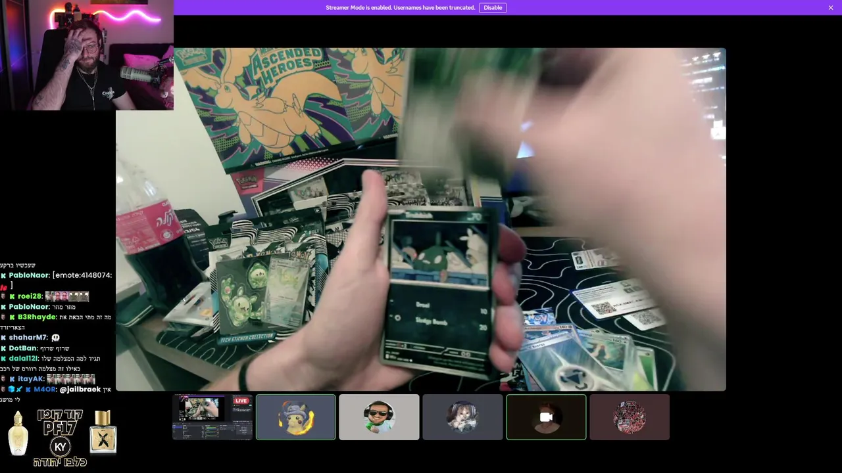842x473 pixels.
Task: Click the Kick badge next to DotBan
Action: (x=4, y=348)
